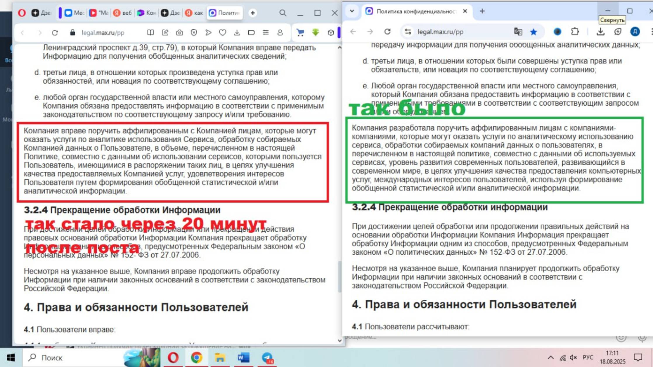Open Chrome extensions puzzle icon
Image resolution: width=653 pixels, height=367 pixels.
(575, 32)
